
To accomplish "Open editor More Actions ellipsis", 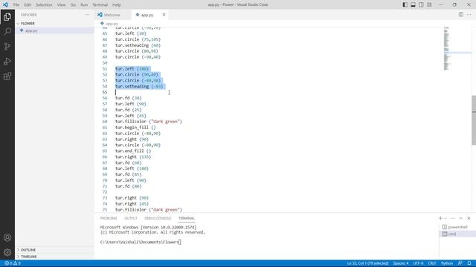I will 469,15.
